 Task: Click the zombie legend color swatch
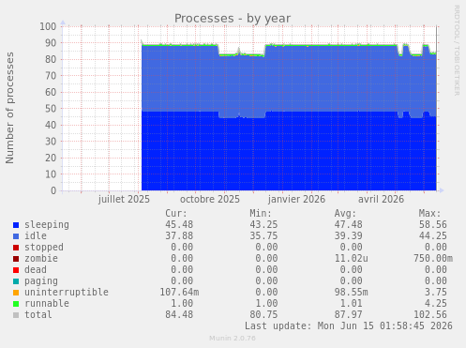click(x=16, y=259)
